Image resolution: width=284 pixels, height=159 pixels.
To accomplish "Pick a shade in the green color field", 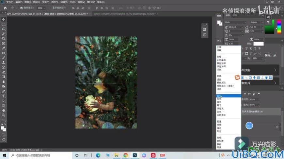I will click(x=270, y=27).
